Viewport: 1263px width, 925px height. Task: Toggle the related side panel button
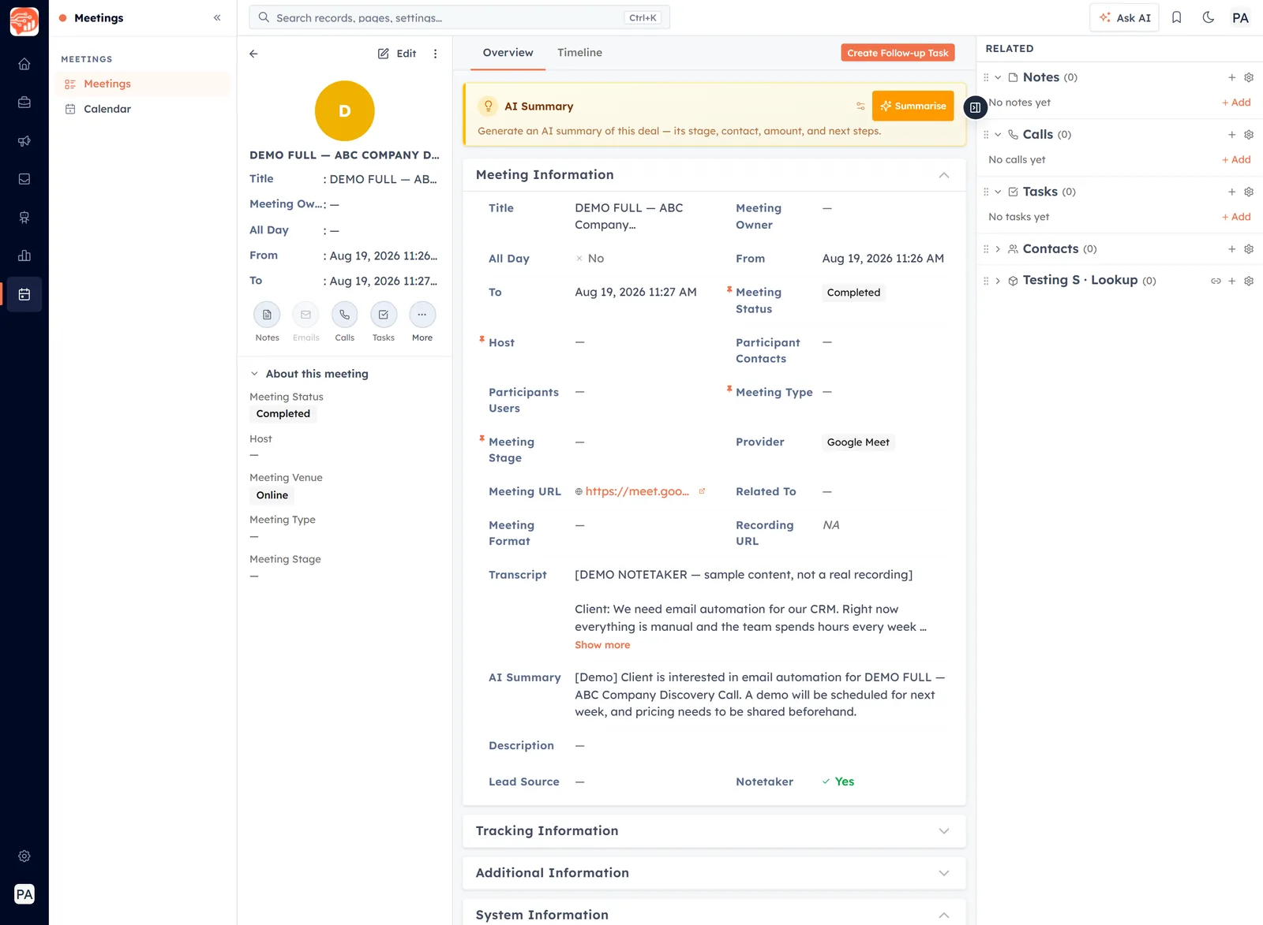click(x=976, y=107)
